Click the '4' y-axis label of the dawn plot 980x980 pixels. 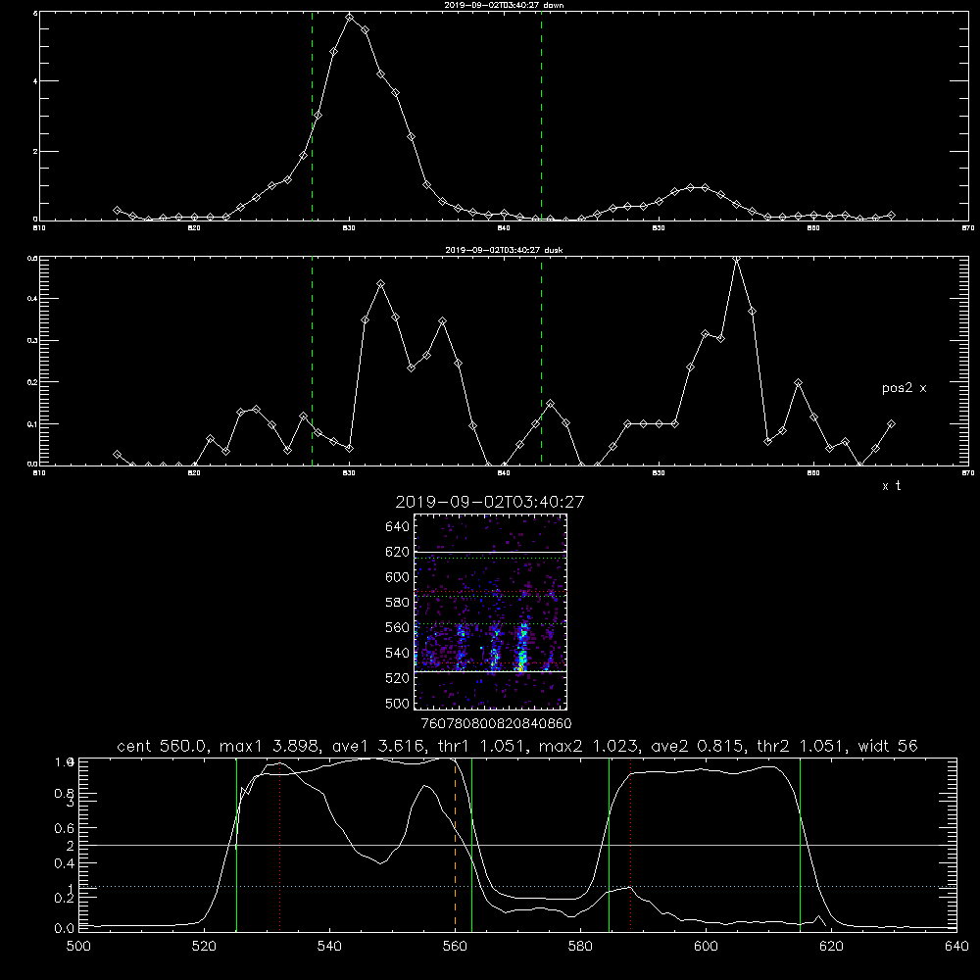pos(35,81)
